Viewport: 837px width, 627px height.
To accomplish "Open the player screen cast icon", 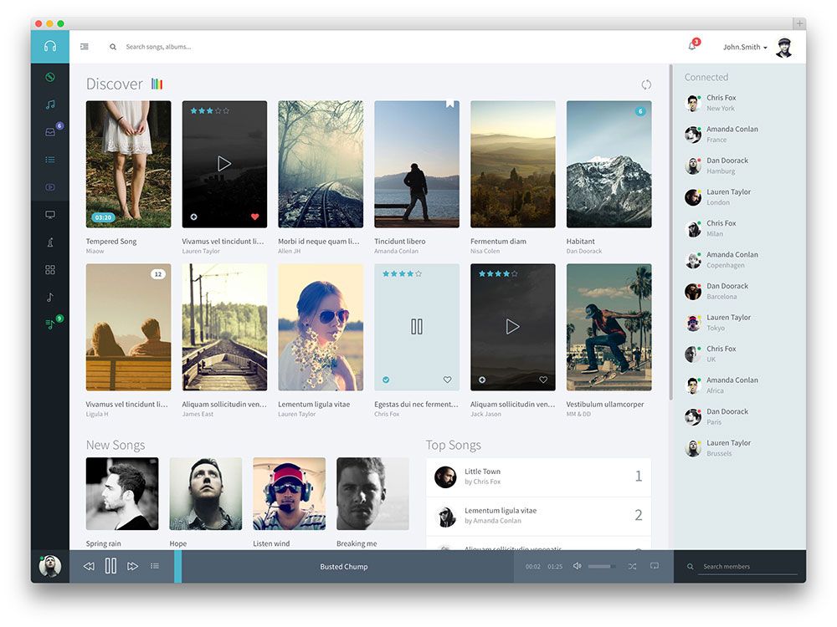I will (655, 566).
